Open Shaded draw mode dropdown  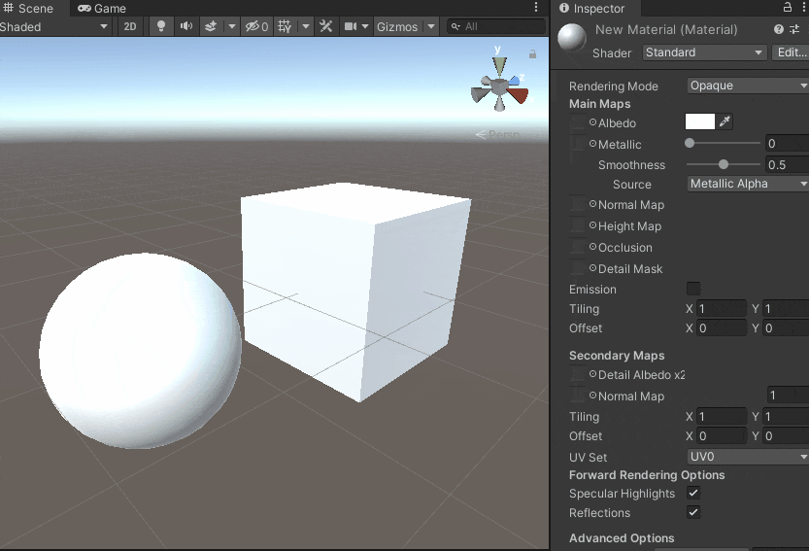pyautogui.click(x=54, y=26)
